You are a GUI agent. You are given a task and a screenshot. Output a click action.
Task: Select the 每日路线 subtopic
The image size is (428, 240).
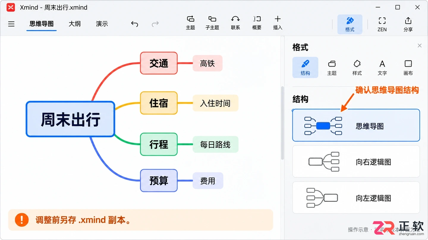click(215, 144)
